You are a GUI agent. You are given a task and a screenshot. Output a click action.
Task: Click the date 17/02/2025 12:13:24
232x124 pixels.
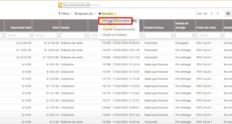[x=126, y=64]
